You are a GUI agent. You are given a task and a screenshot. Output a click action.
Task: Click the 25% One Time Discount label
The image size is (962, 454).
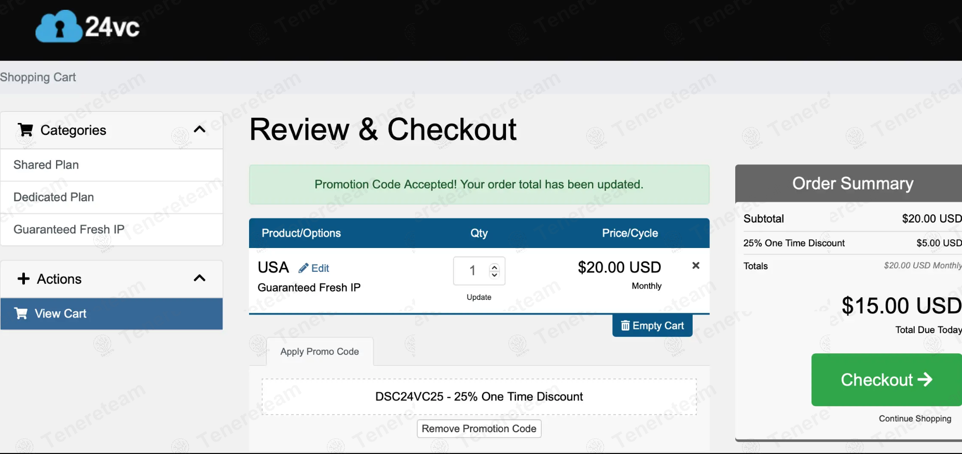click(794, 243)
